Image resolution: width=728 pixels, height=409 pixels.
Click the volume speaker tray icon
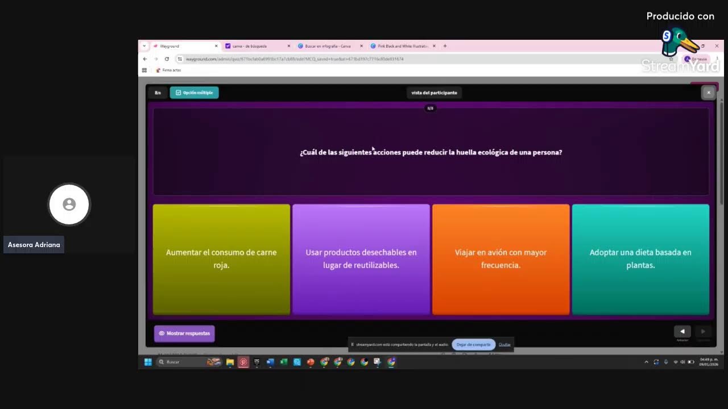coord(682,362)
